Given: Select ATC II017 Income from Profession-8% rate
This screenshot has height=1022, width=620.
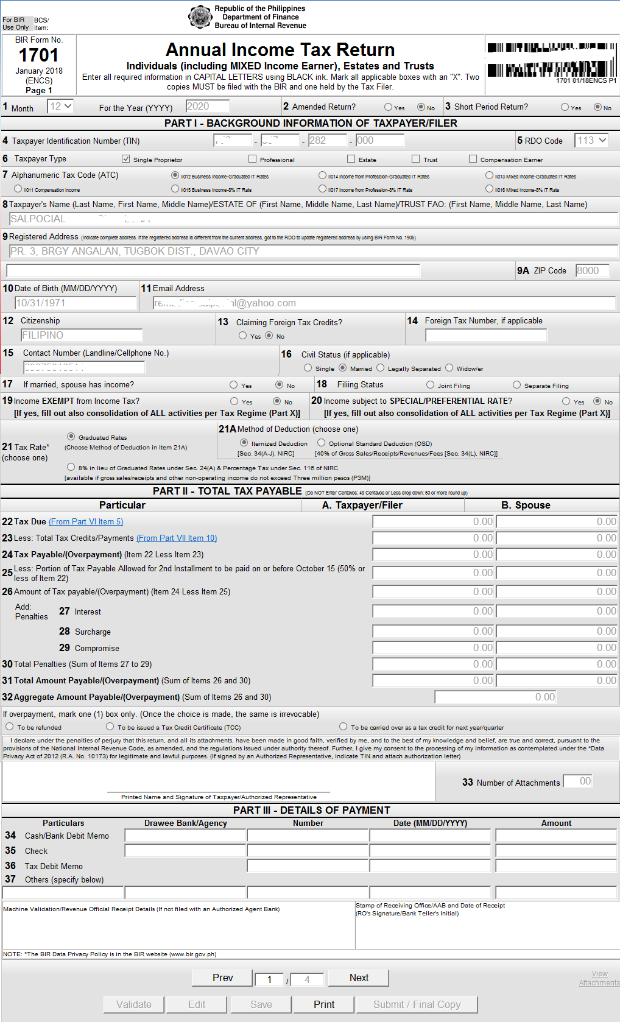Looking at the screenshot, I should [322, 189].
